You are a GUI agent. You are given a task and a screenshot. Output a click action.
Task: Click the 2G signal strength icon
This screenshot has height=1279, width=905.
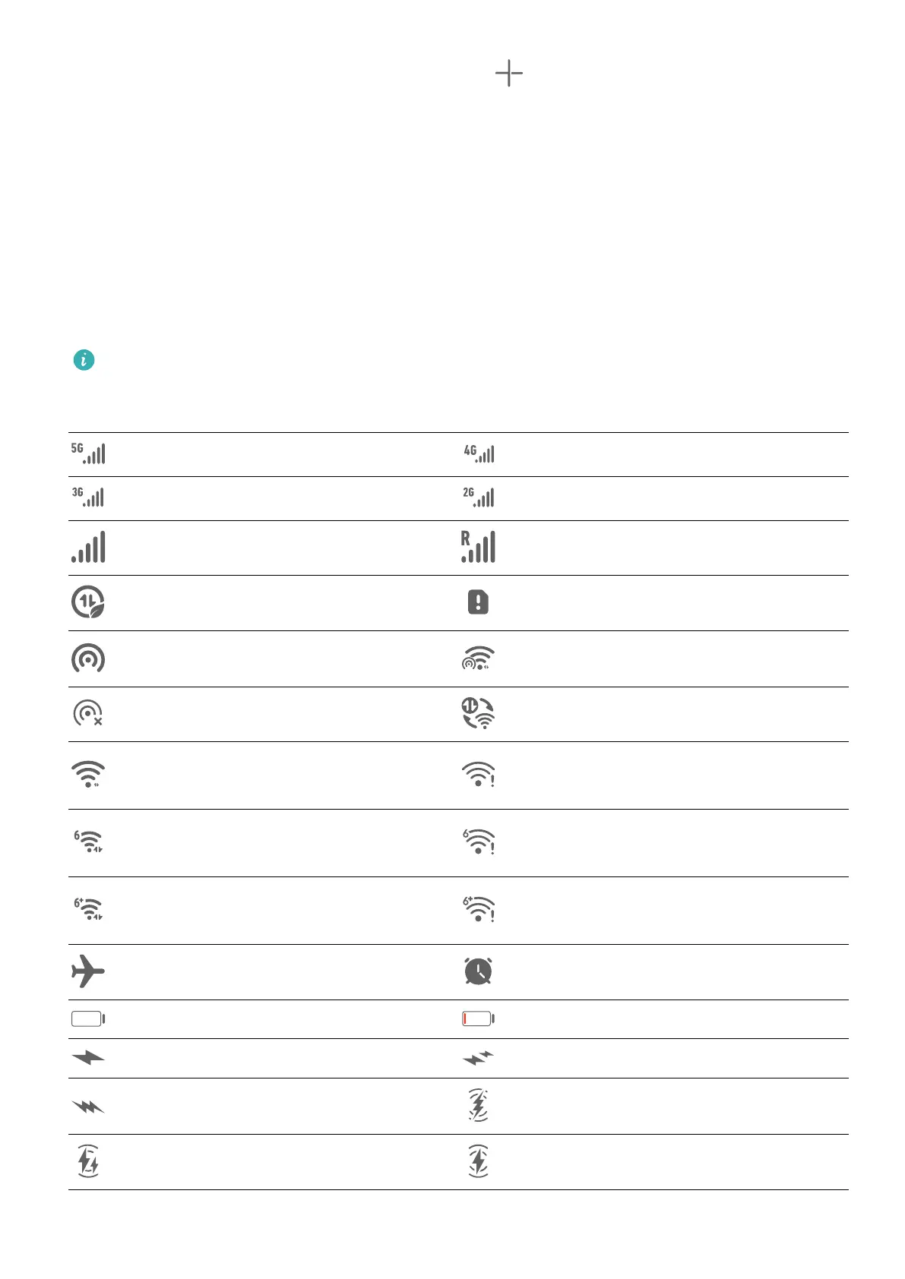point(479,497)
